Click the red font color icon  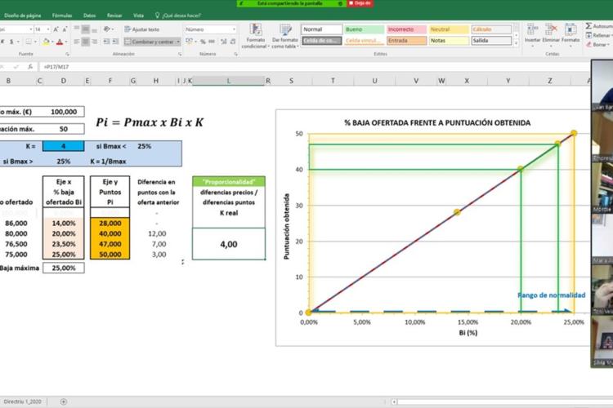point(60,42)
